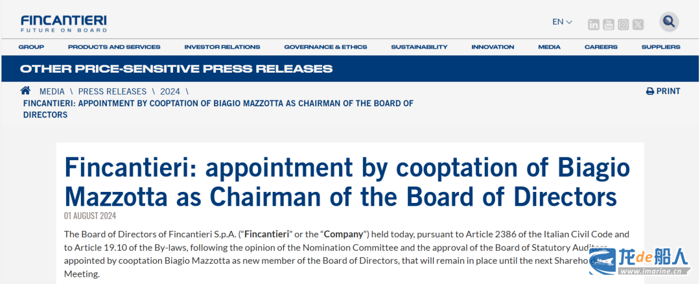700x284 pixels.
Task: Select the Innovation menu item
Action: [493, 47]
